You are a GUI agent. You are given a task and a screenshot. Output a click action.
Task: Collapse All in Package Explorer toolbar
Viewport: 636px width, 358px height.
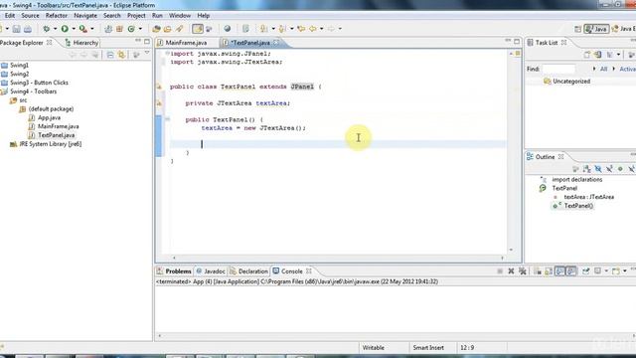tap(110, 55)
